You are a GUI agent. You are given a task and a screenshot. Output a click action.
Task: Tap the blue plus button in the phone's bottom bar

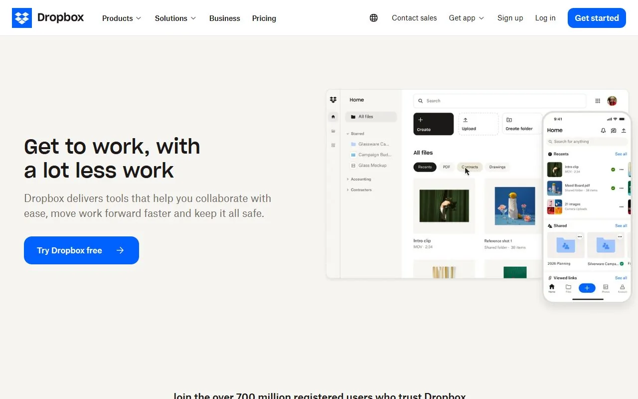coord(587,288)
